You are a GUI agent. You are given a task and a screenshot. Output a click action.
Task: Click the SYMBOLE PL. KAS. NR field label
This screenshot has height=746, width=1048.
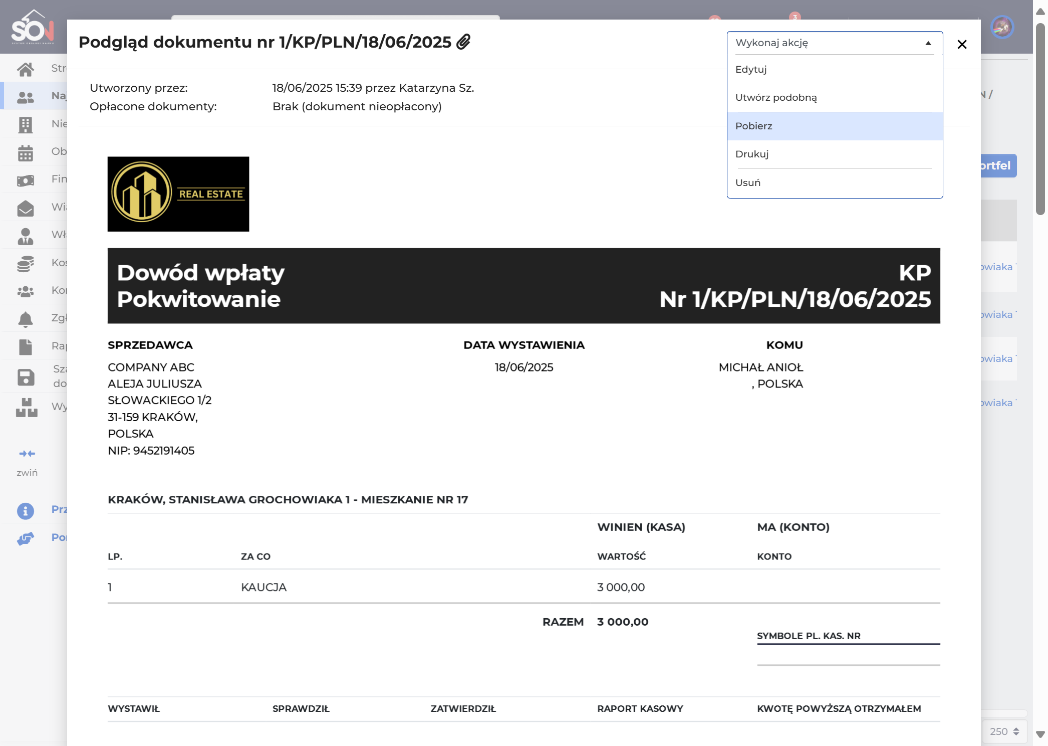809,636
